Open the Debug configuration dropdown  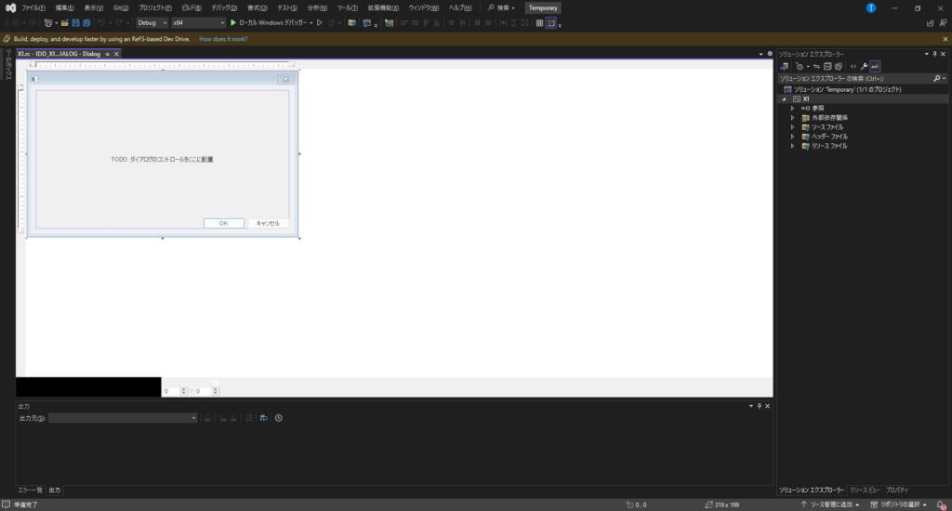pyautogui.click(x=152, y=22)
